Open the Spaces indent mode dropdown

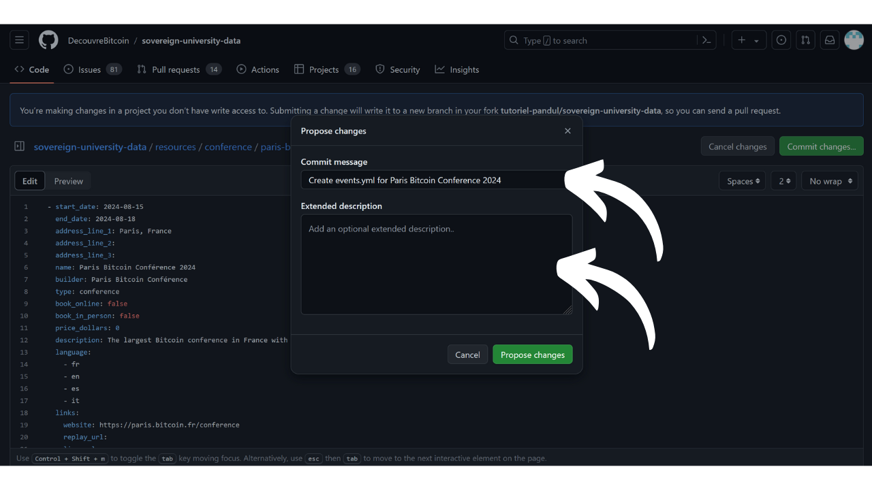point(743,181)
